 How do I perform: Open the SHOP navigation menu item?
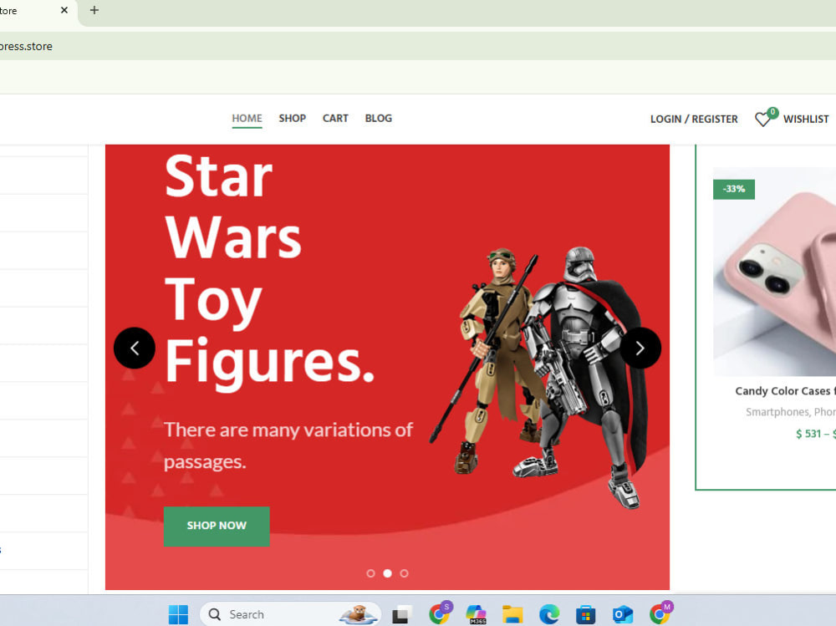292,119
